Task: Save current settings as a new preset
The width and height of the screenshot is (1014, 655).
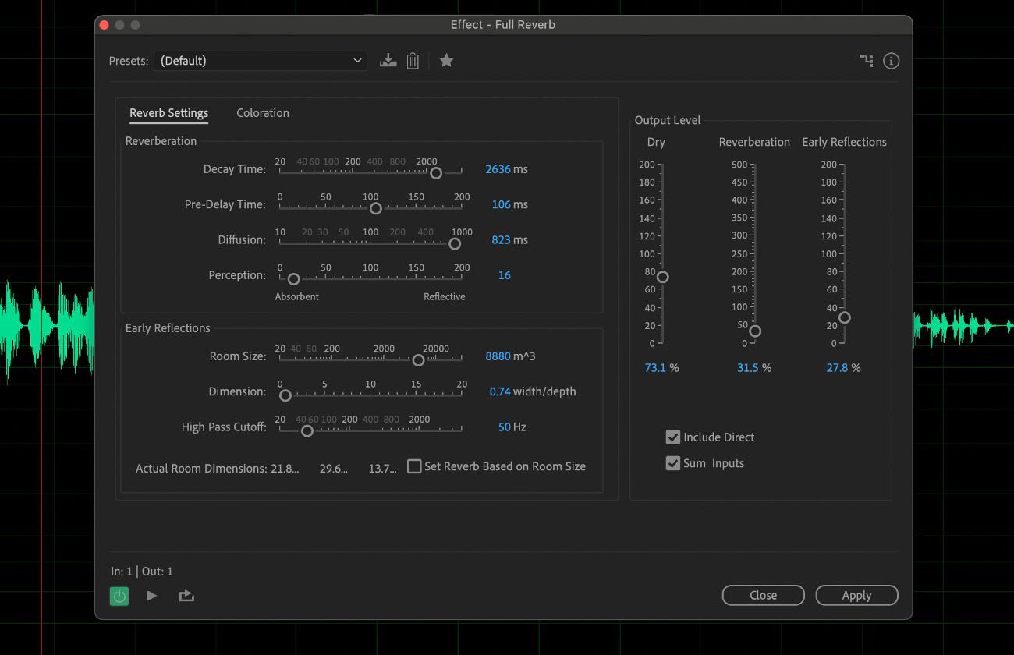Action: click(x=388, y=60)
